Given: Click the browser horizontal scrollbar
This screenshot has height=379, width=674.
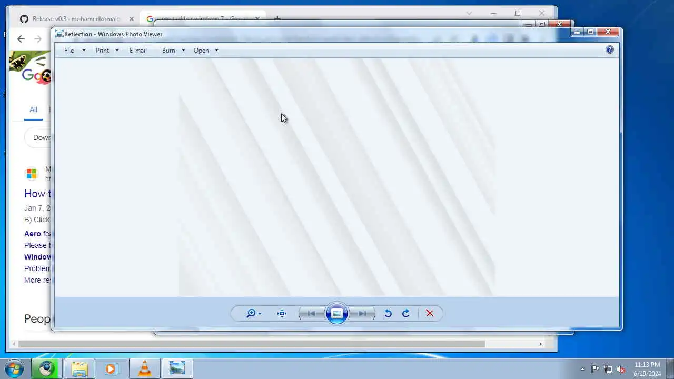Looking at the screenshot, I should [x=252, y=344].
